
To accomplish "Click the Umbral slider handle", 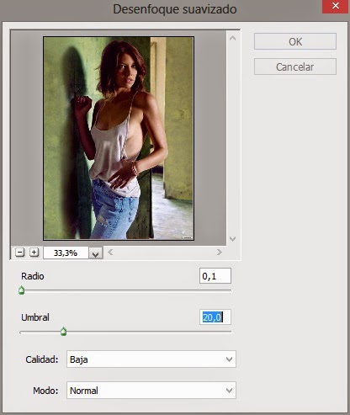I will 64,332.
